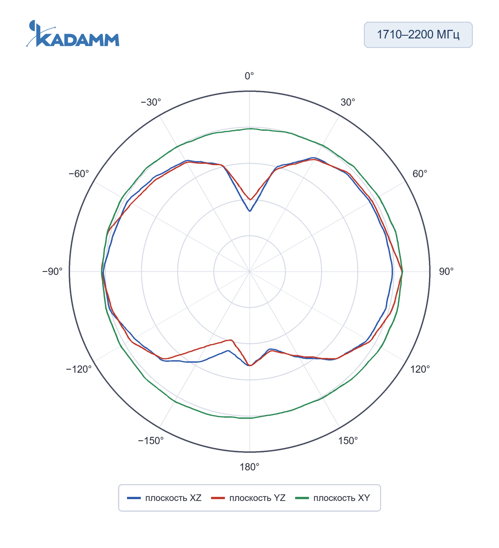Click the 0° angle label
The image size is (499, 548).
coord(249,76)
